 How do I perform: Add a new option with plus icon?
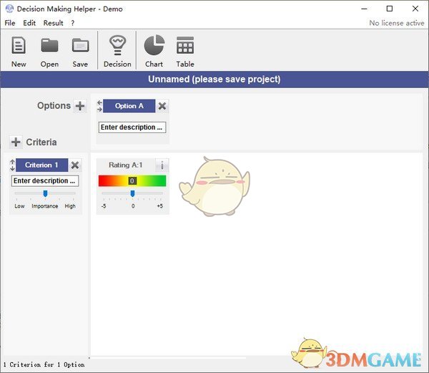pos(80,106)
